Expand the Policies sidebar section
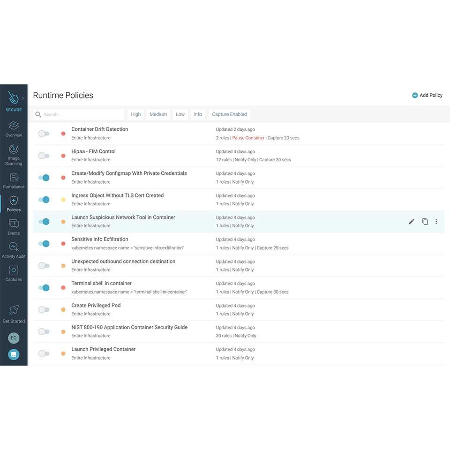This screenshot has width=450, height=450. [14, 203]
